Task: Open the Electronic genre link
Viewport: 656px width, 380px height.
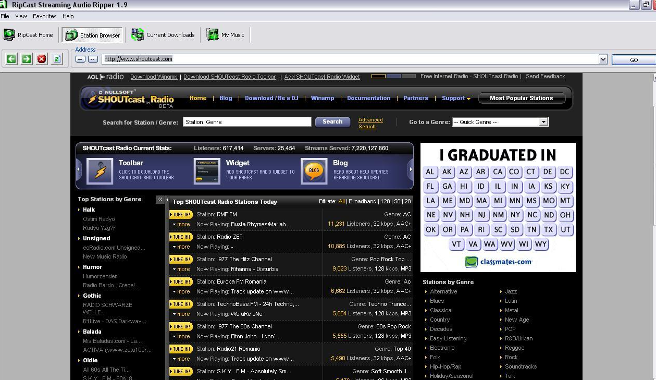Action: (x=442, y=348)
